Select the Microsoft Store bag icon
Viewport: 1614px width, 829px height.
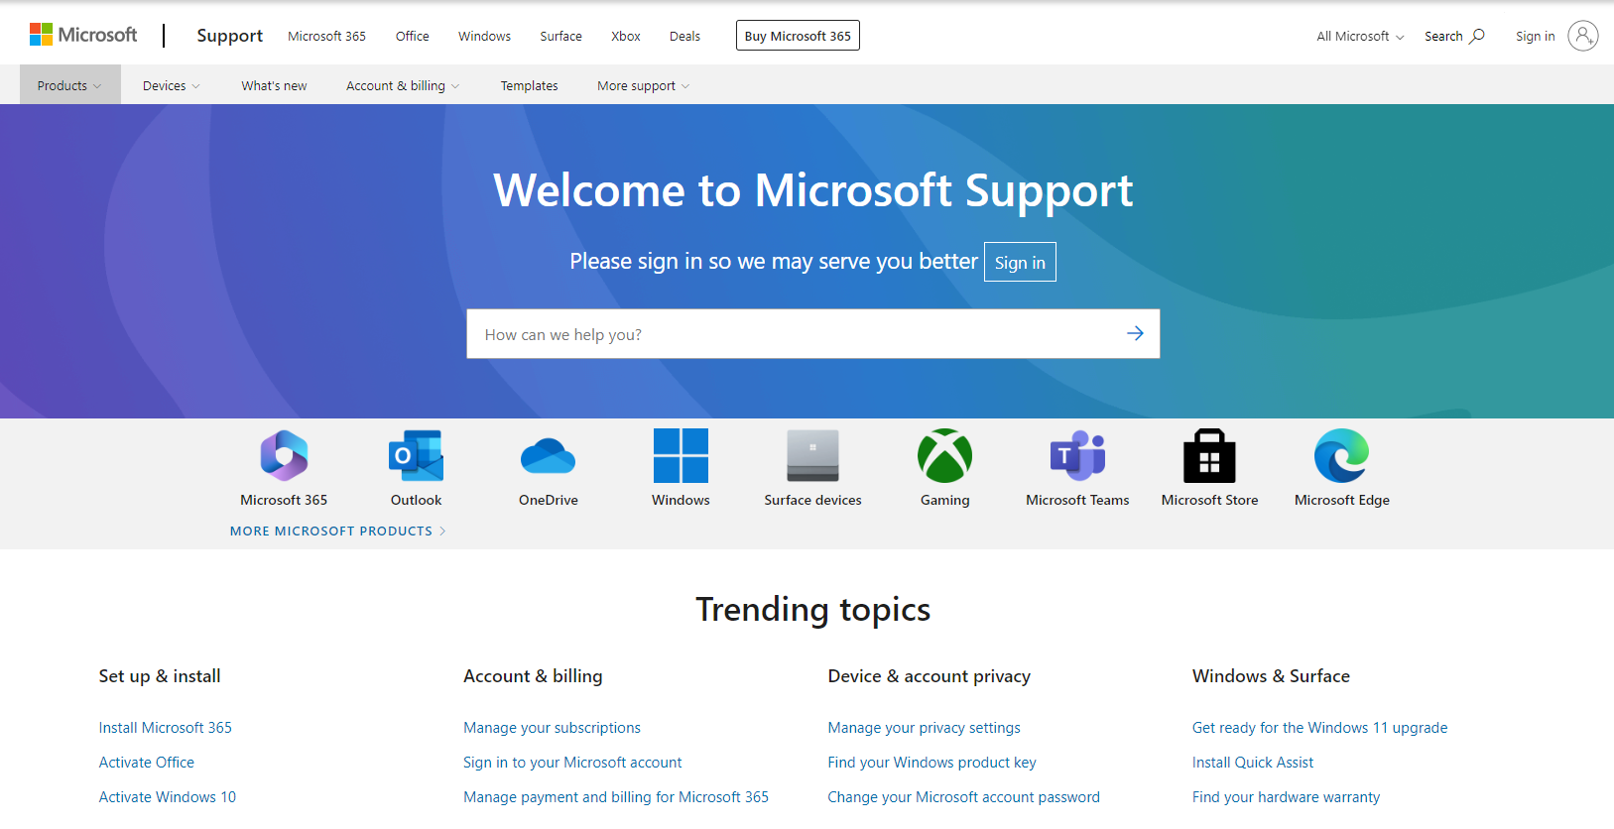coord(1209,456)
